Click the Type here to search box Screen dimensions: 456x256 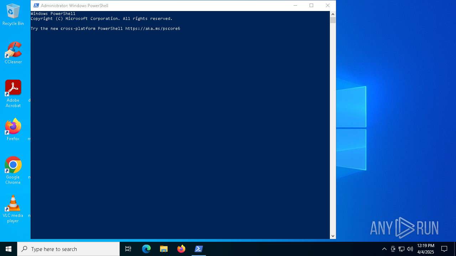(x=68, y=249)
